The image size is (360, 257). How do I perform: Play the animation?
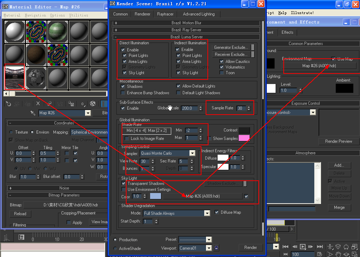pyautogui.click(x=303, y=247)
